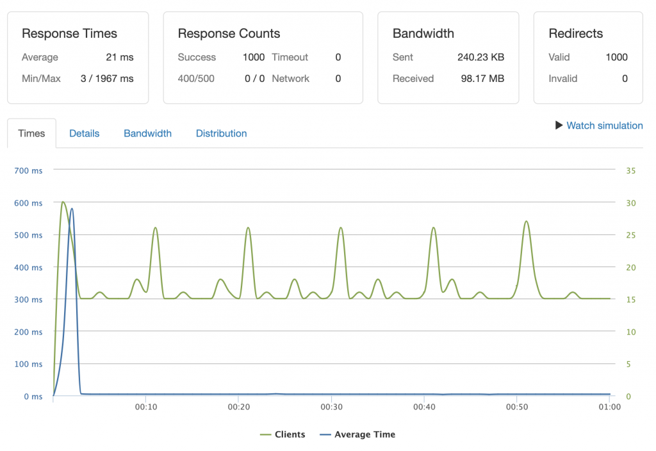The width and height of the screenshot is (656, 451).
Task: Click the Timeout label in Response Counts
Action: (x=290, y=57)
